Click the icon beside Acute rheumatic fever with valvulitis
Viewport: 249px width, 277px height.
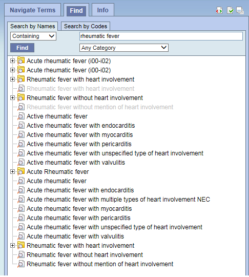point(21,236)
